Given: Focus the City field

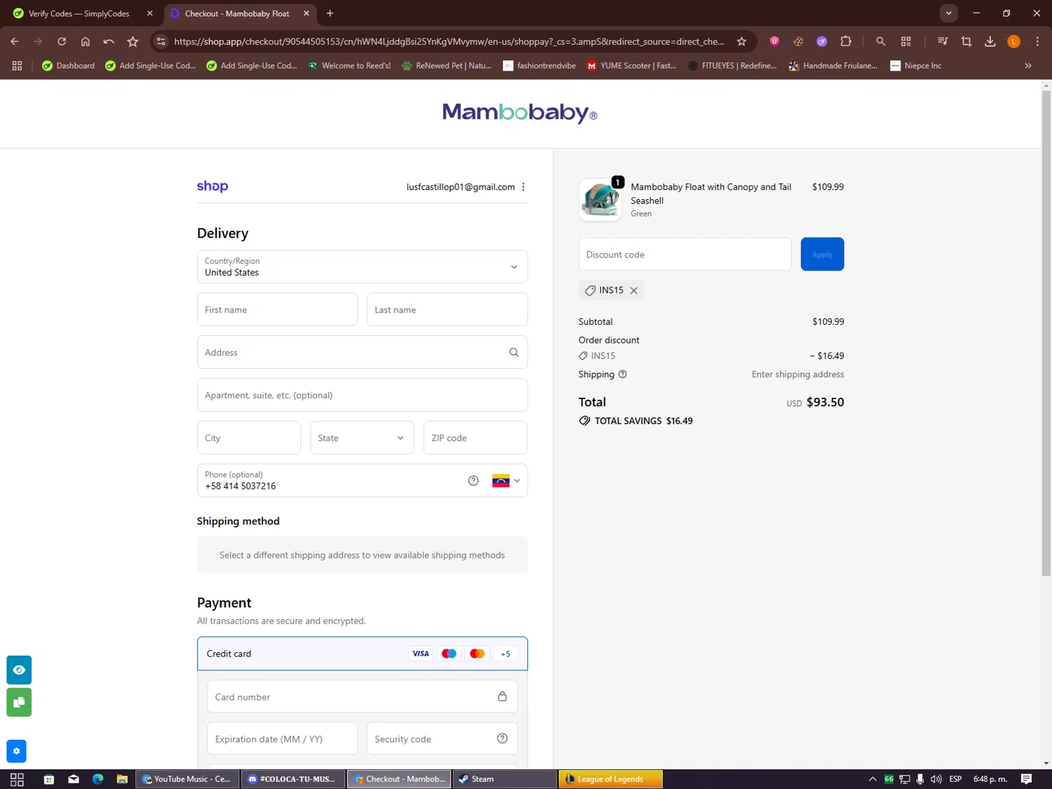Looking at the screenshot, I should point(249,438).
